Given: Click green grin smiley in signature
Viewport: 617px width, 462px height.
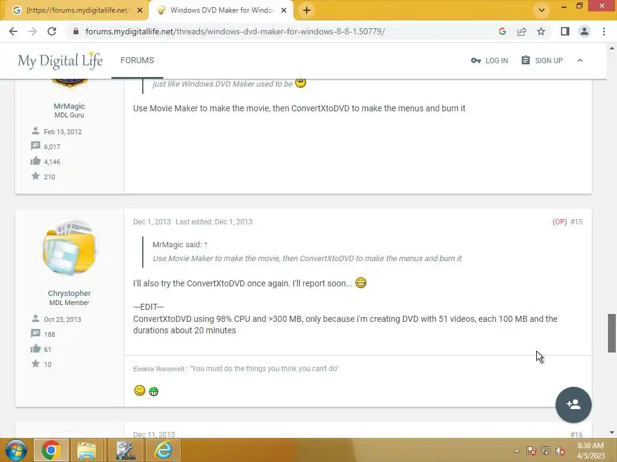Looking at the screenshot, I should click(154, 391).
